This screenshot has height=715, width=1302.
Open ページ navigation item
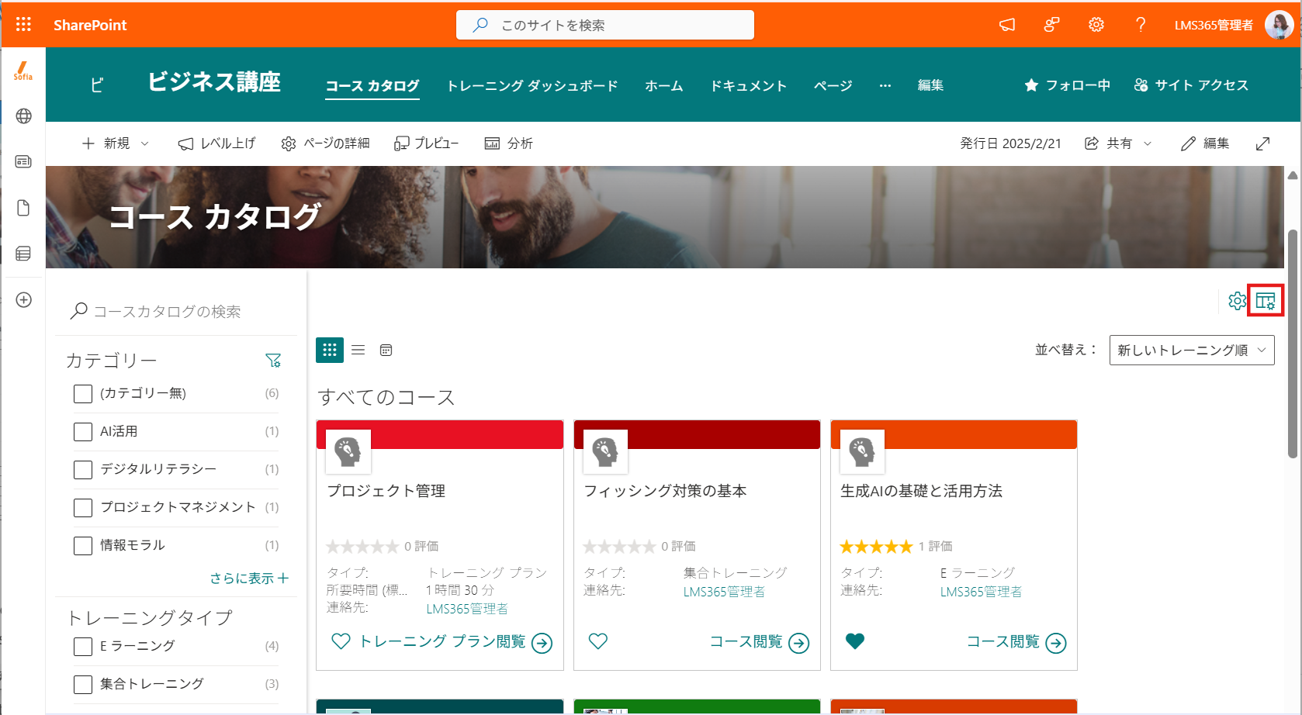(x=833, y=85)
